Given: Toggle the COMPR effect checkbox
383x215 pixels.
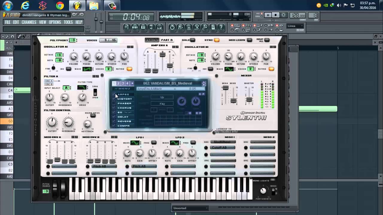Looking at the screenshot, I should click(x=114, y=126).
